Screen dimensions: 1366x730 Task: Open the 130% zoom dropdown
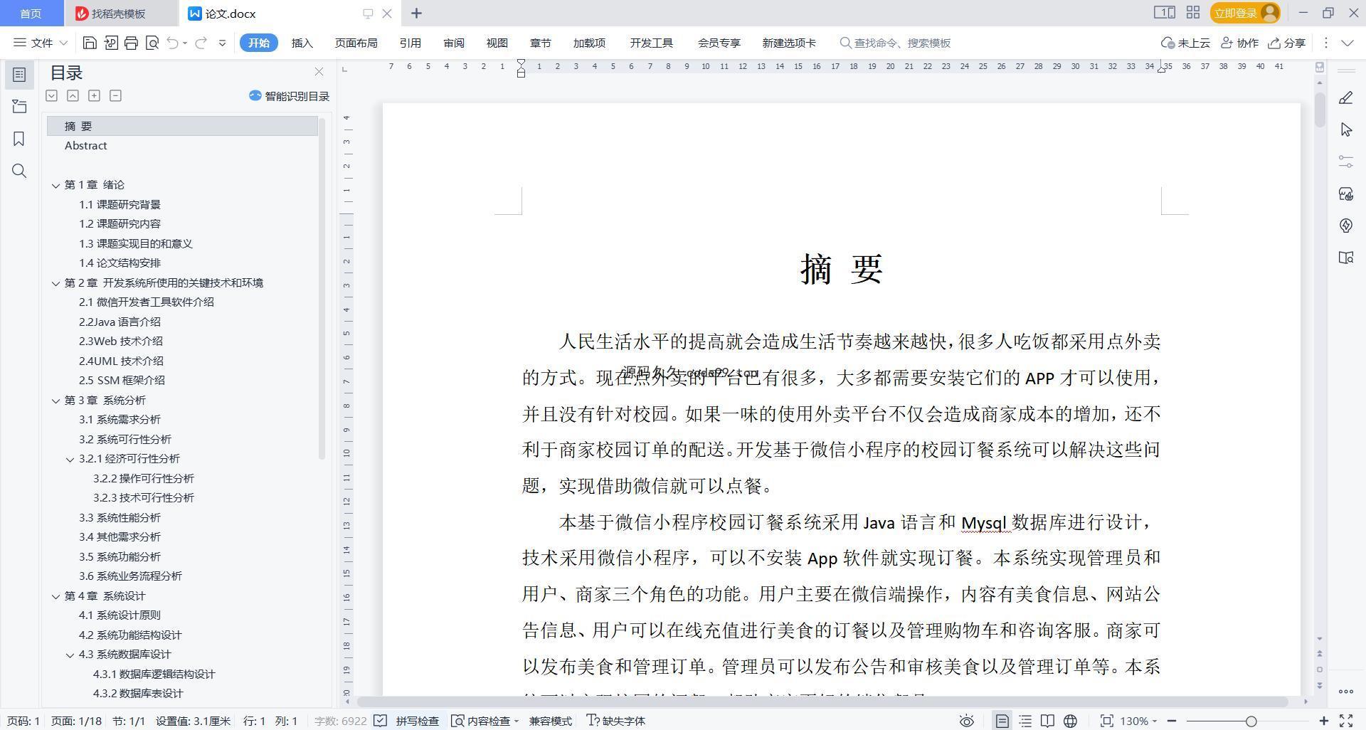pos(1138,721)
